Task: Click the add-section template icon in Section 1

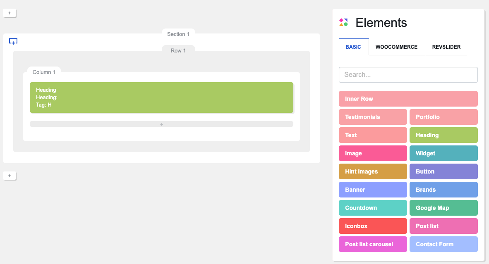Action: (13, 41)
